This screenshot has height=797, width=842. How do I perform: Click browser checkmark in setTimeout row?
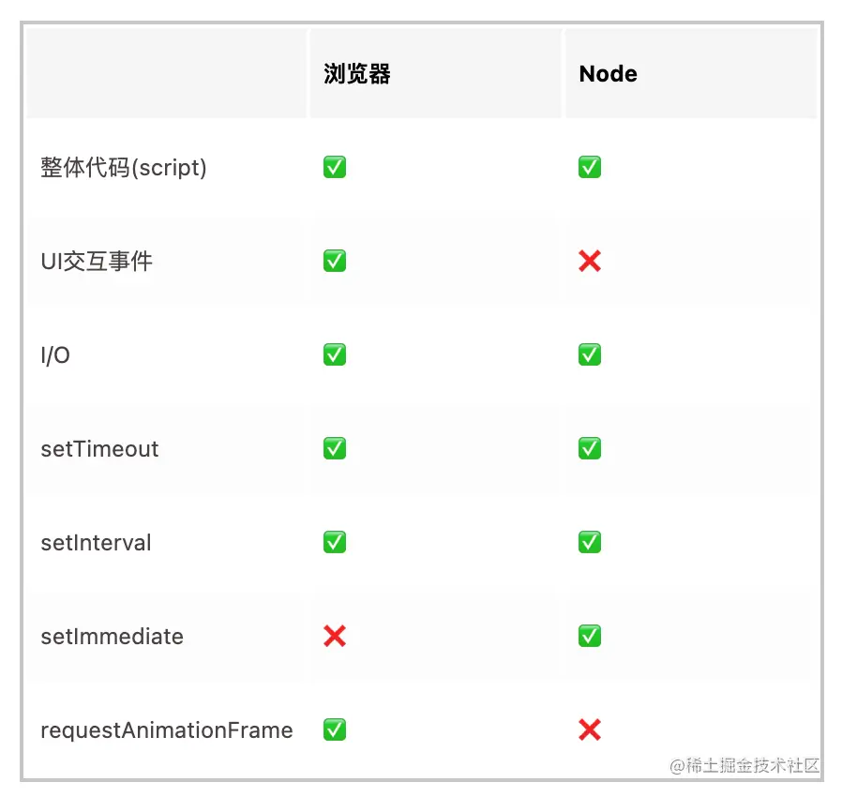[x=335, y=448]
